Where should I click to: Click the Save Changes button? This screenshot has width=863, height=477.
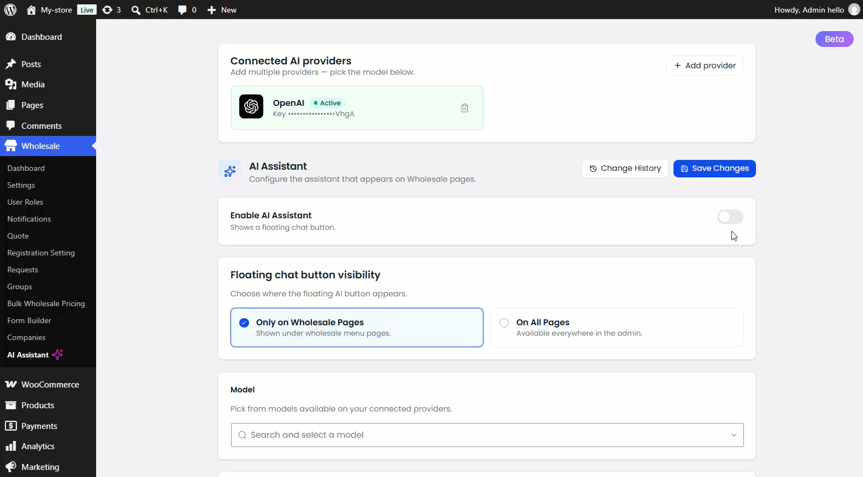714,169
